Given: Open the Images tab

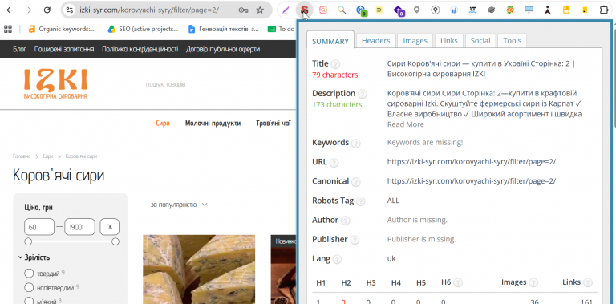Looking at the screenshot, I should tap(415, 40).
